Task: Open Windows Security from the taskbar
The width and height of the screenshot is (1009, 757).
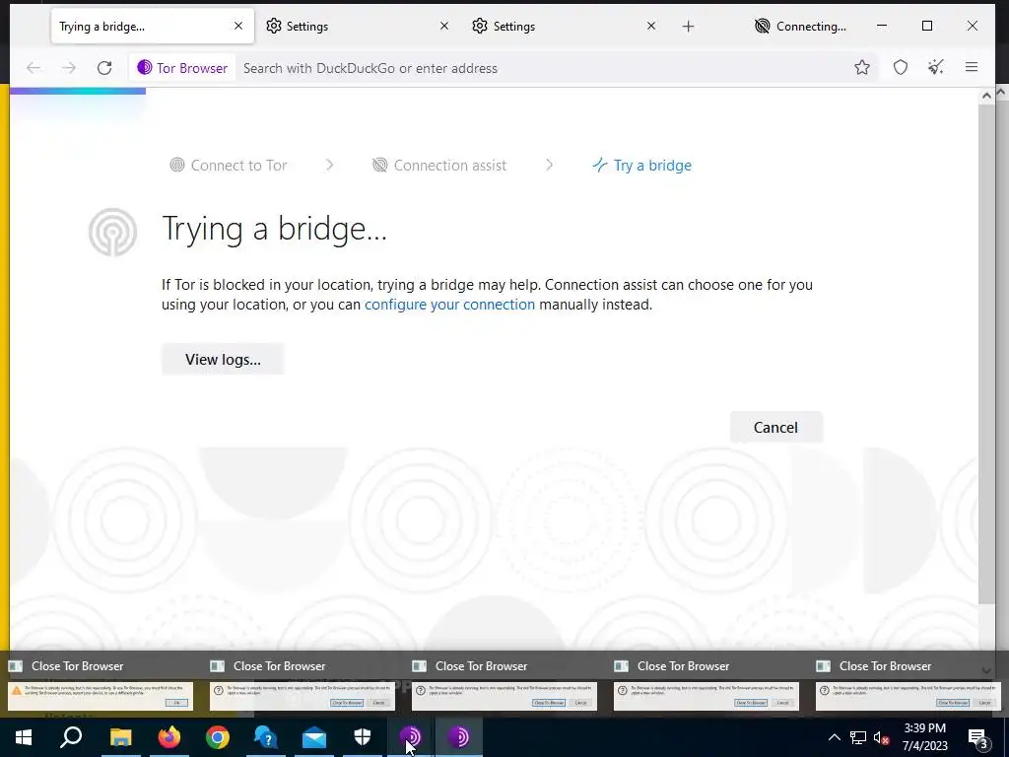Action: click(x=363, y=737)
